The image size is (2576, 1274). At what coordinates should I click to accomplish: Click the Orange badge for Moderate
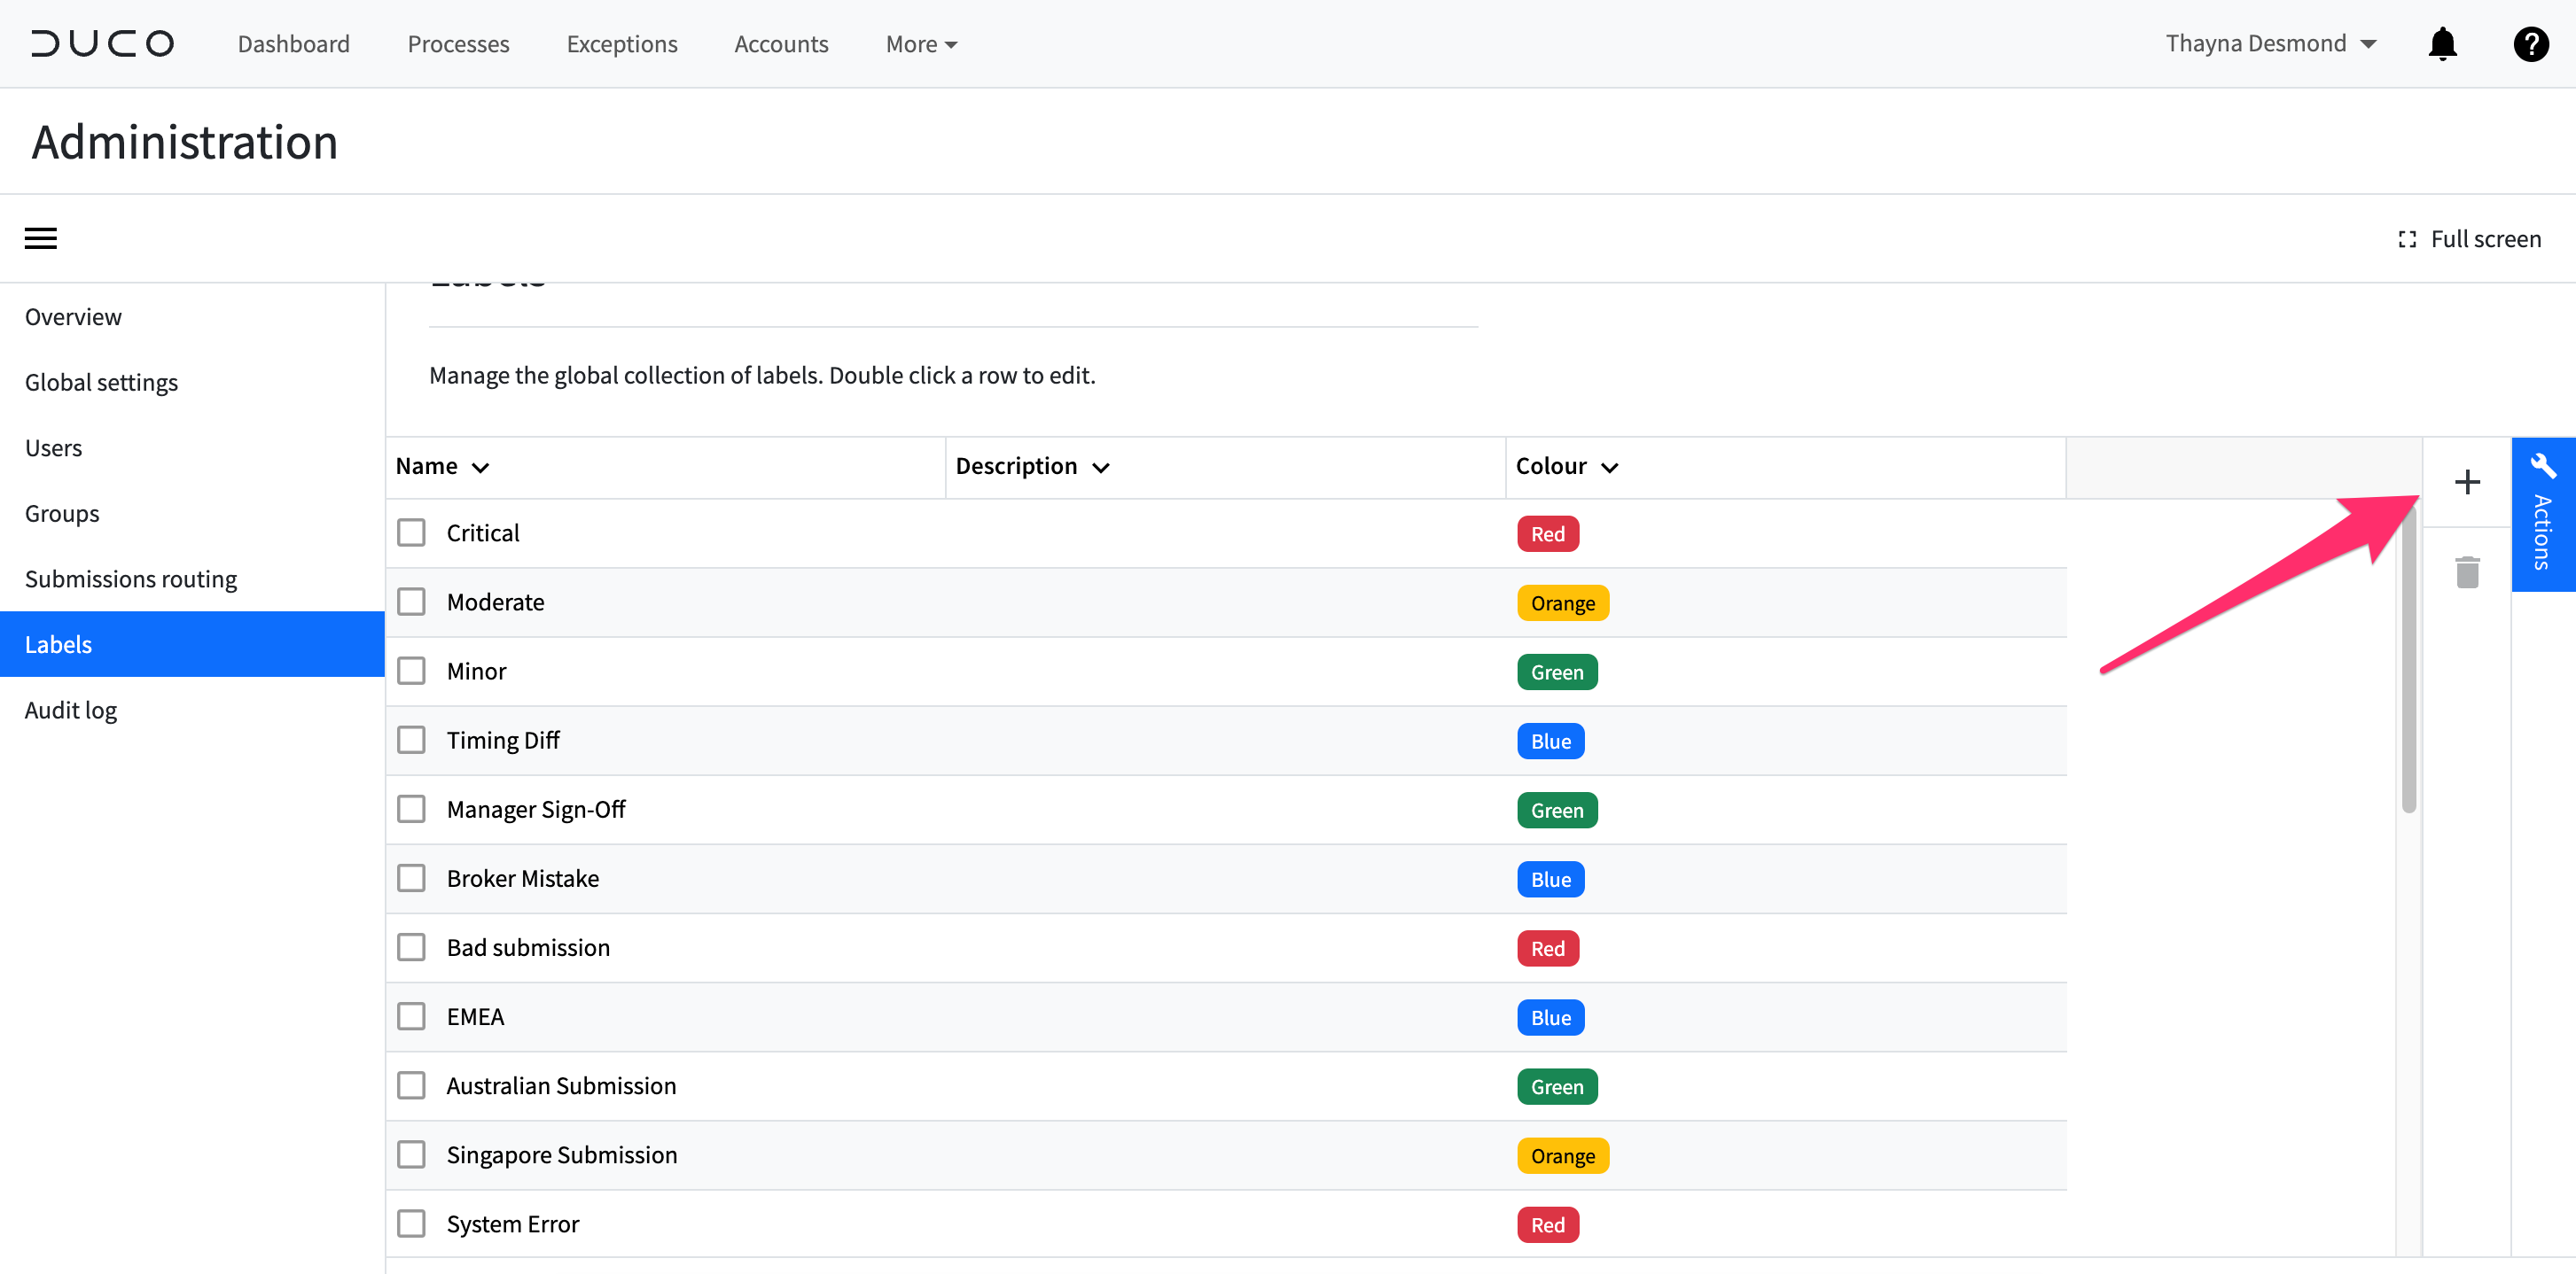[x=1562, y=602]
